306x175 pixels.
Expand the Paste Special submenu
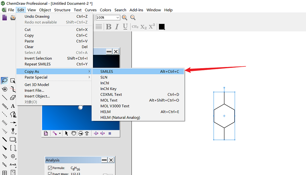point(57,77)
